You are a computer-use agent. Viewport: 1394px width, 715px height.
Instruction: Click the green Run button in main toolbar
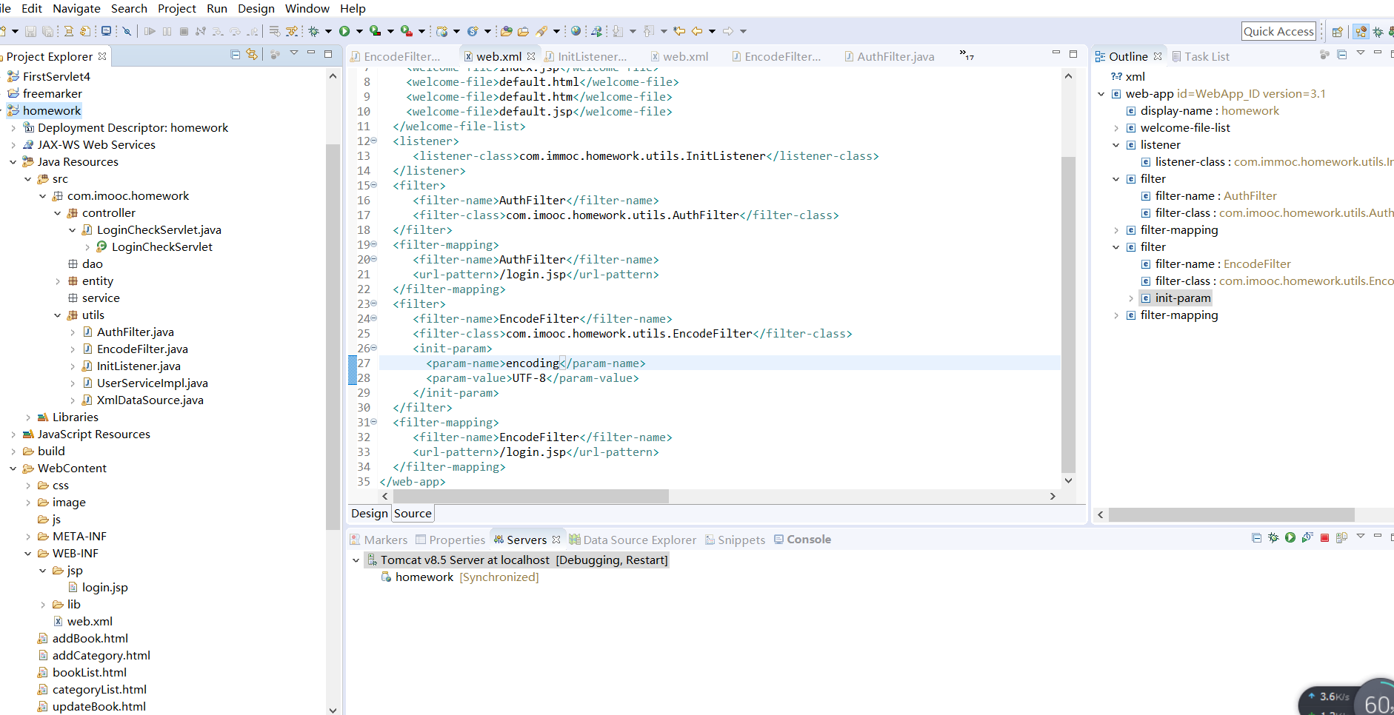coord(344,31)
